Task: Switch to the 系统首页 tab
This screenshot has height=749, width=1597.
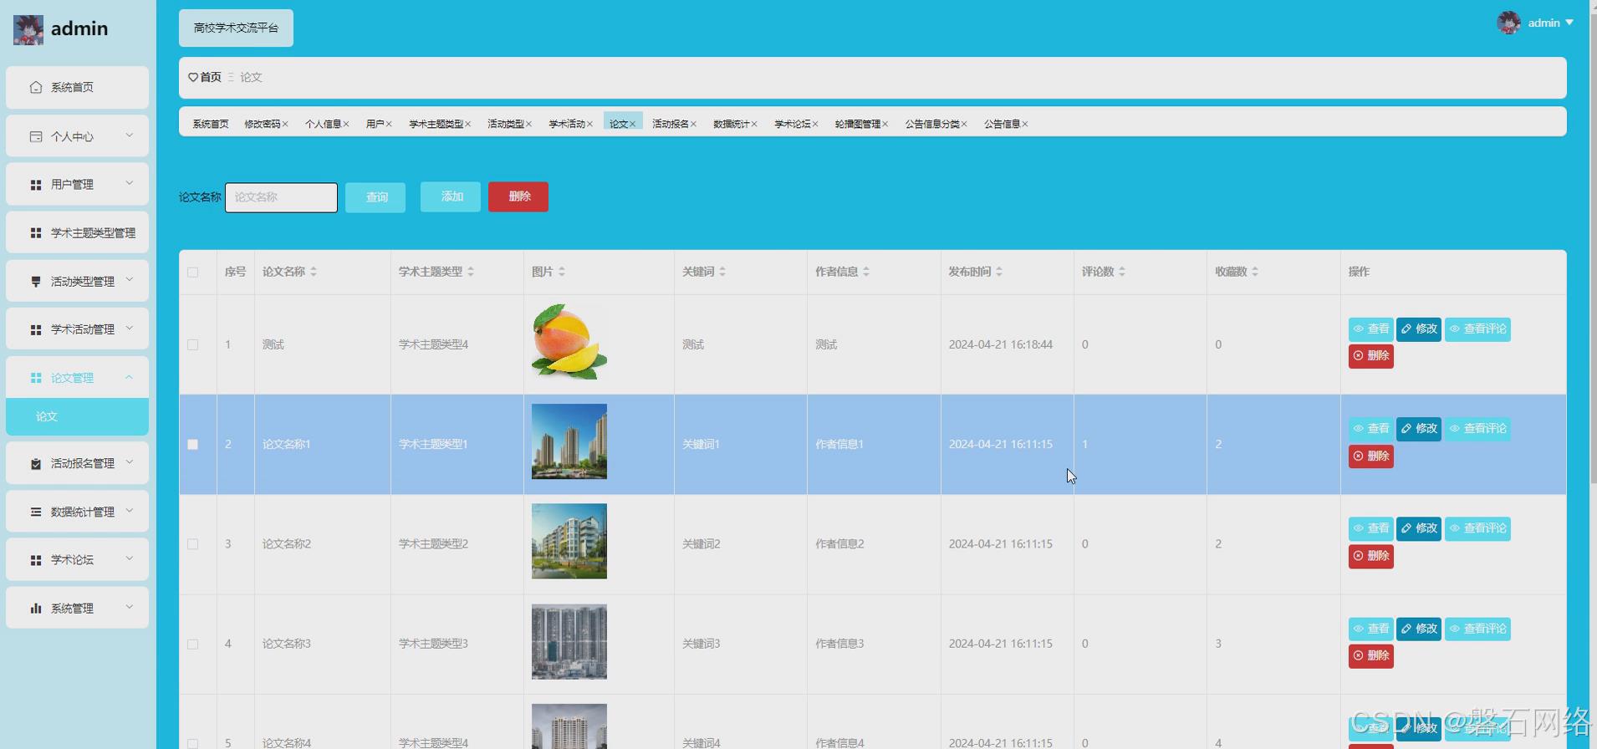Action: coord(211,124)
